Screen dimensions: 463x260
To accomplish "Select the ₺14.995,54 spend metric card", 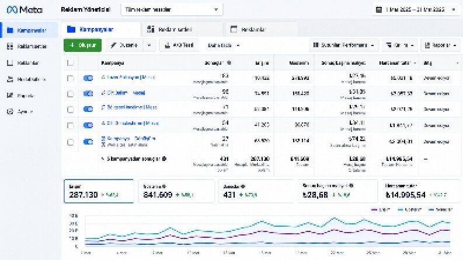I will [420, 191].
